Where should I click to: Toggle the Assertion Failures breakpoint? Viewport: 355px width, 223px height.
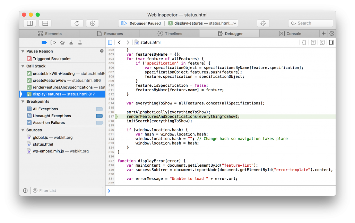[100, 123]
